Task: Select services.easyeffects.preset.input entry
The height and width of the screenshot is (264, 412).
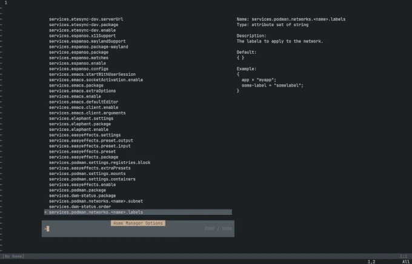Action: pos(90,146)
